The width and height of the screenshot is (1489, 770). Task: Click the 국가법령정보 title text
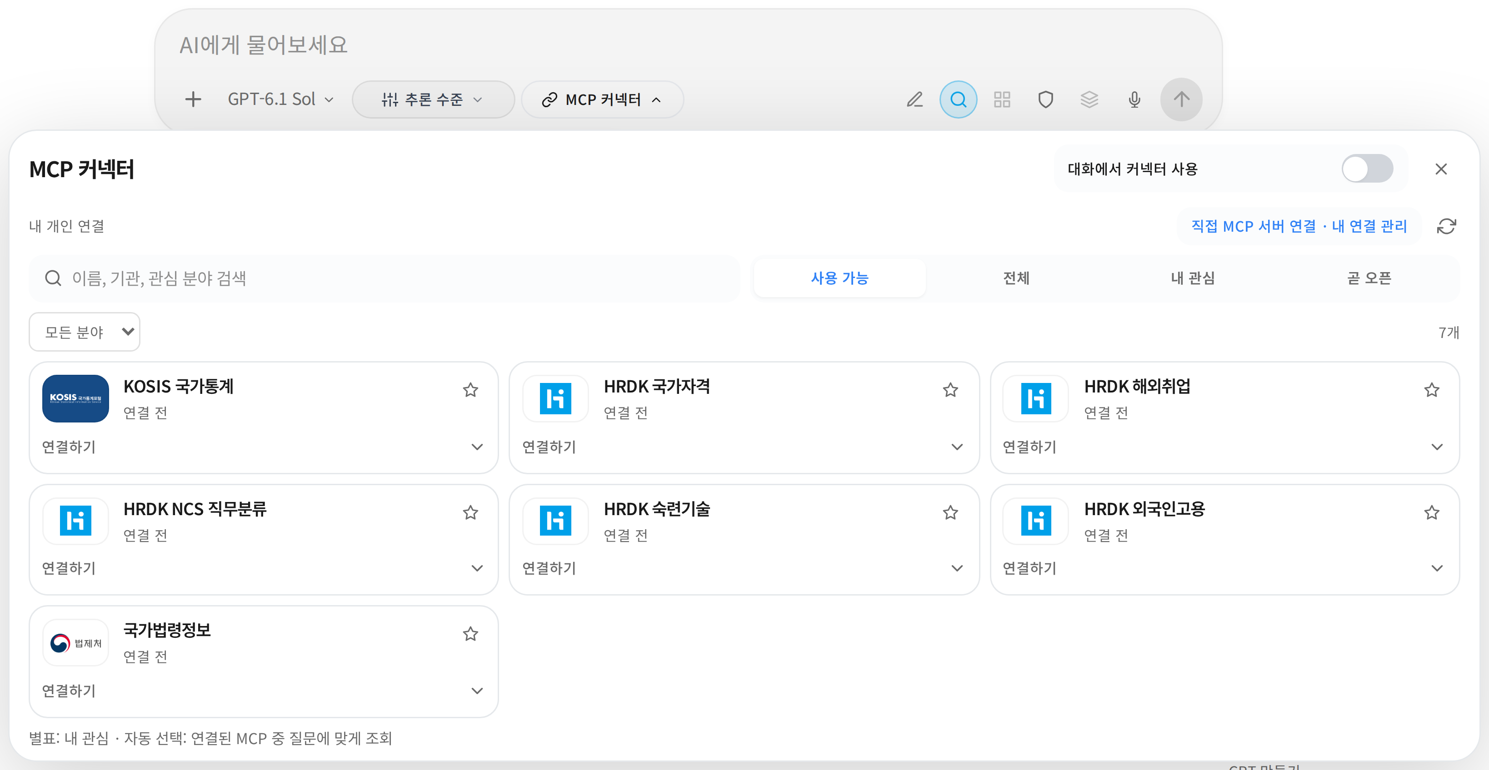[167, 630]
